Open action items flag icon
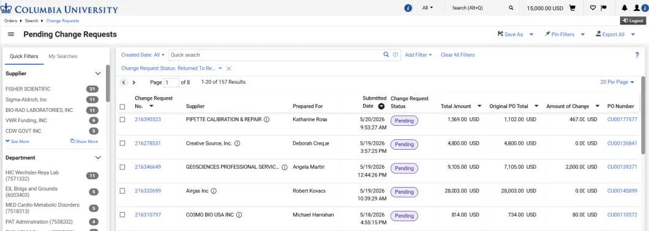Image resolution: width=649 pixels, height=231 pixels. click(x=604, y=8)
